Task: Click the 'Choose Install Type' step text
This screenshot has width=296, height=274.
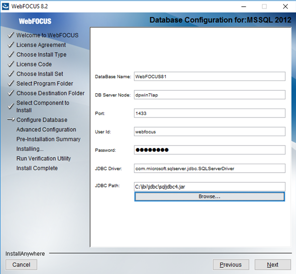Action: (41, 55)
